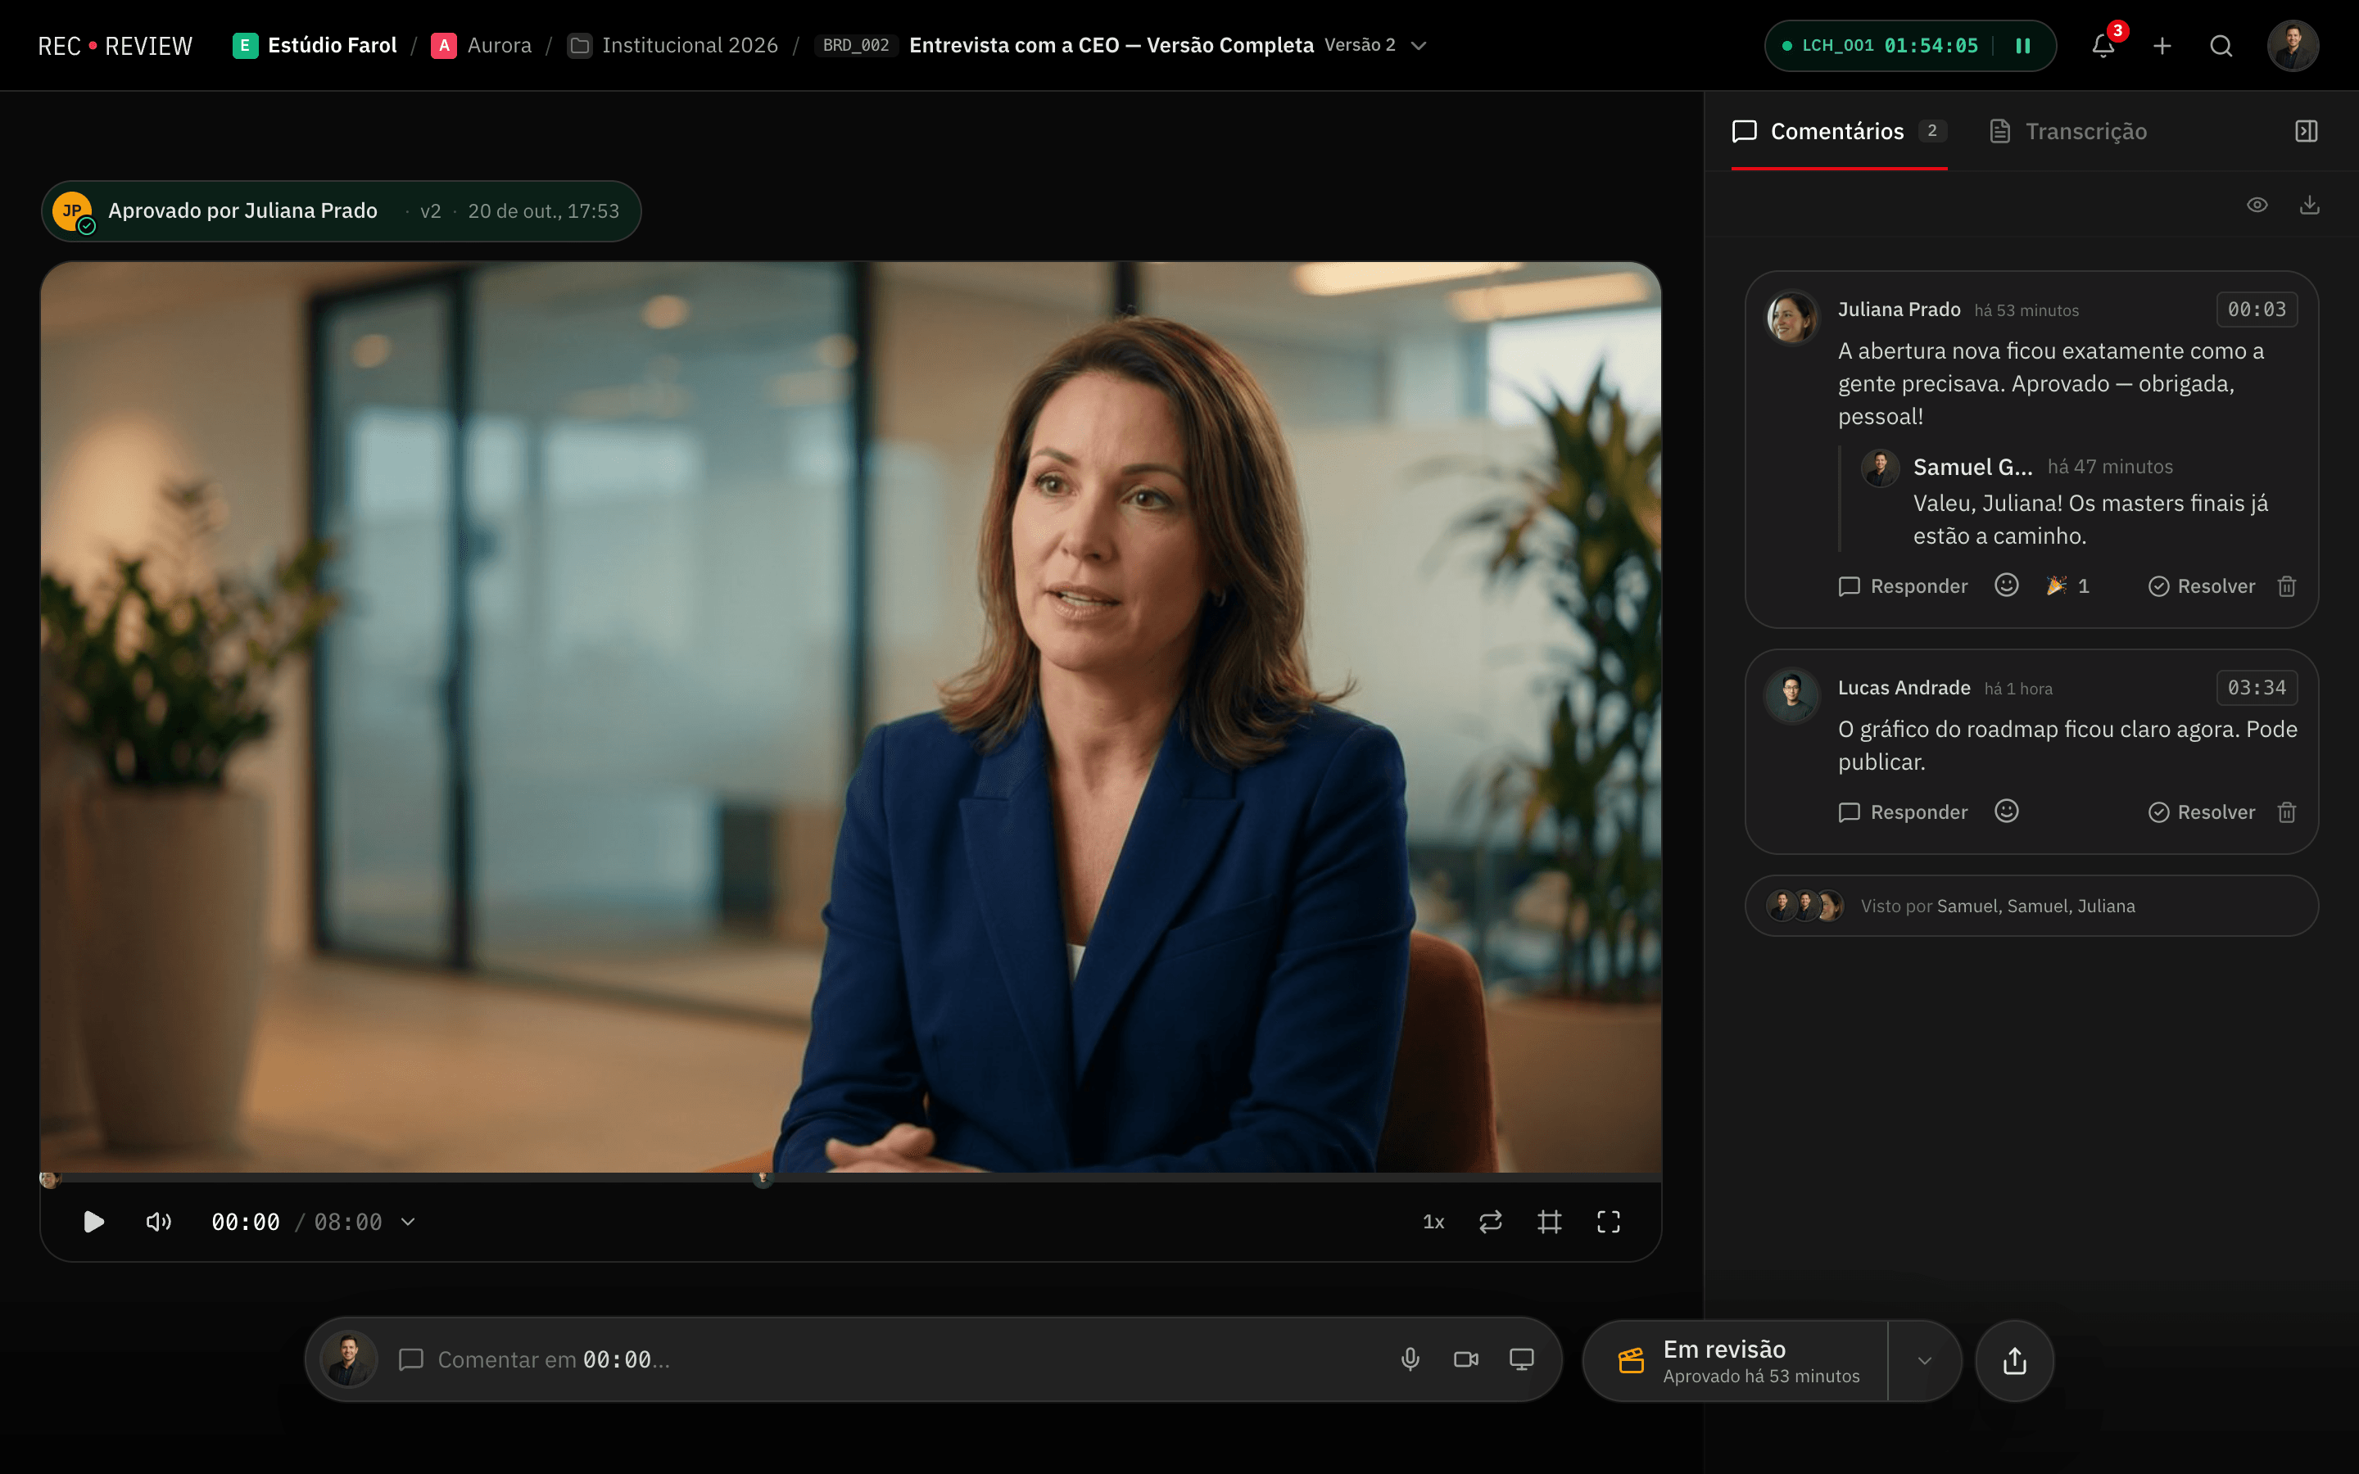Open timecode format dropdown chevron
This screenshot has width=2359, height=1474.
[x=407, y=1222]
